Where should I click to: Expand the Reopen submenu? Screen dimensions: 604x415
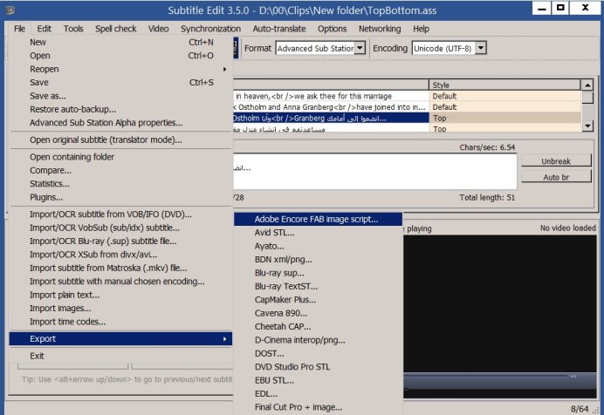[121, 69]
